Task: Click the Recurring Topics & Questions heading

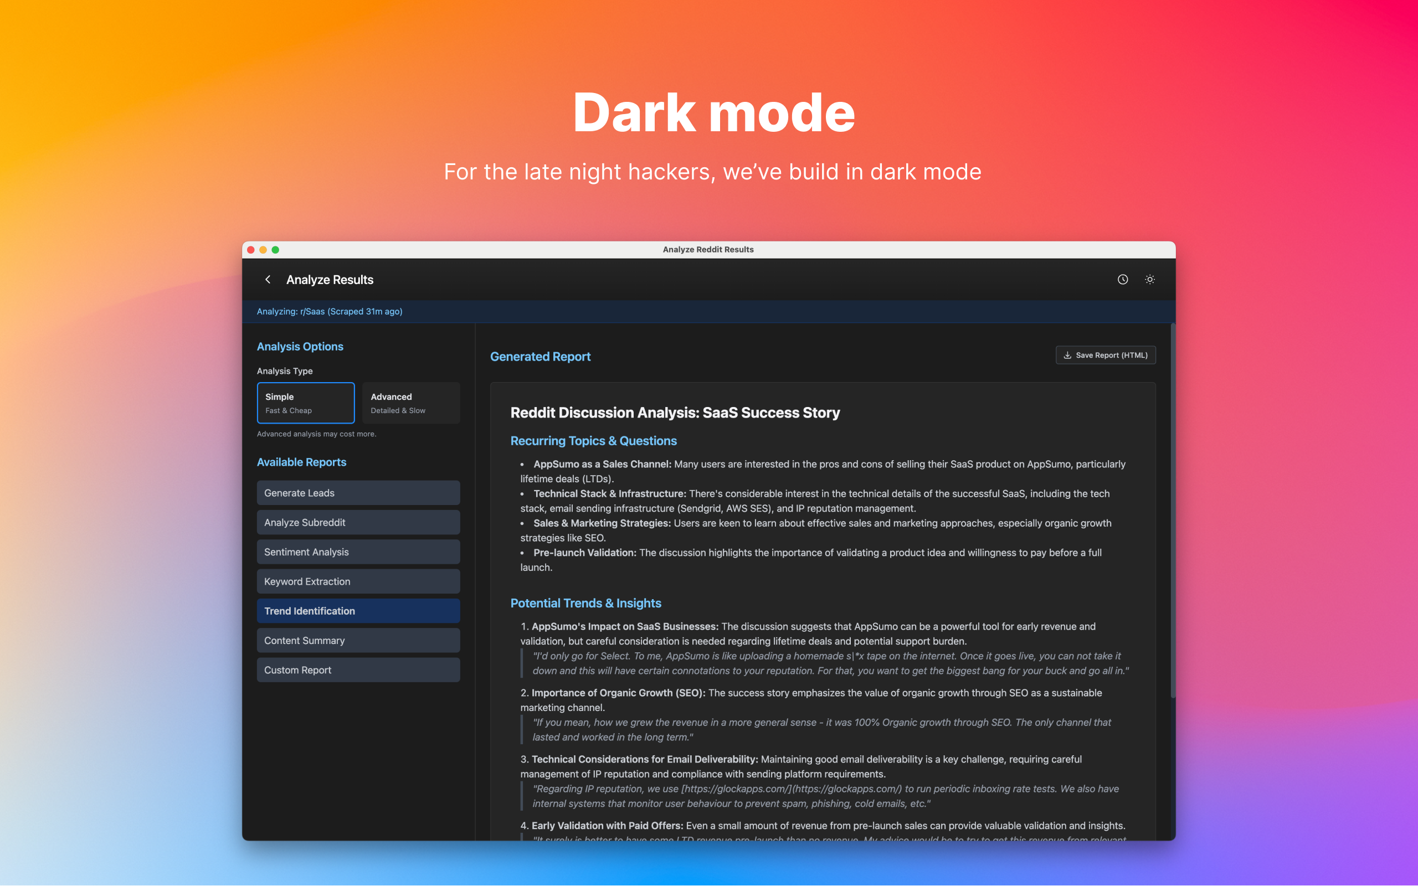Action: tap(593, 441)
